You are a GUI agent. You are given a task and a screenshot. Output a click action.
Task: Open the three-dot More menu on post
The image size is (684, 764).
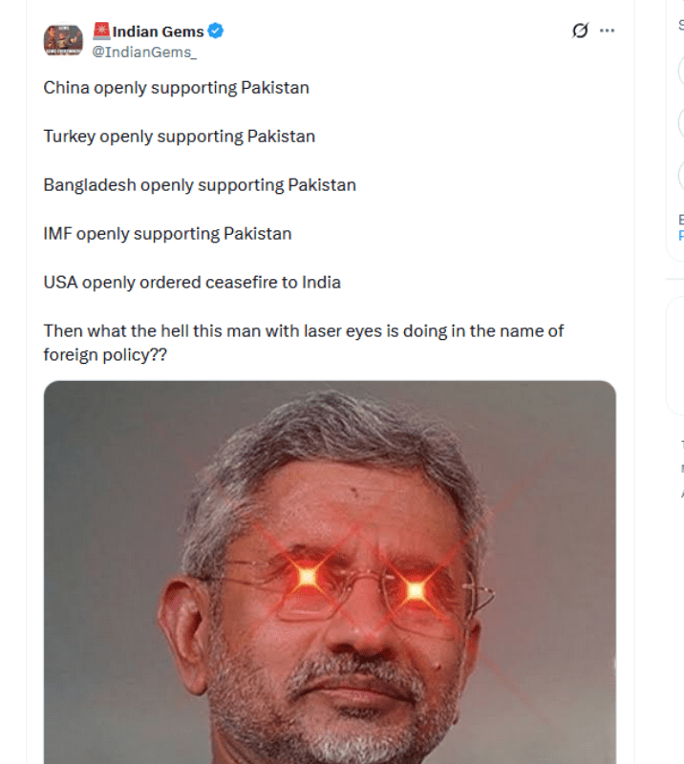607,31
